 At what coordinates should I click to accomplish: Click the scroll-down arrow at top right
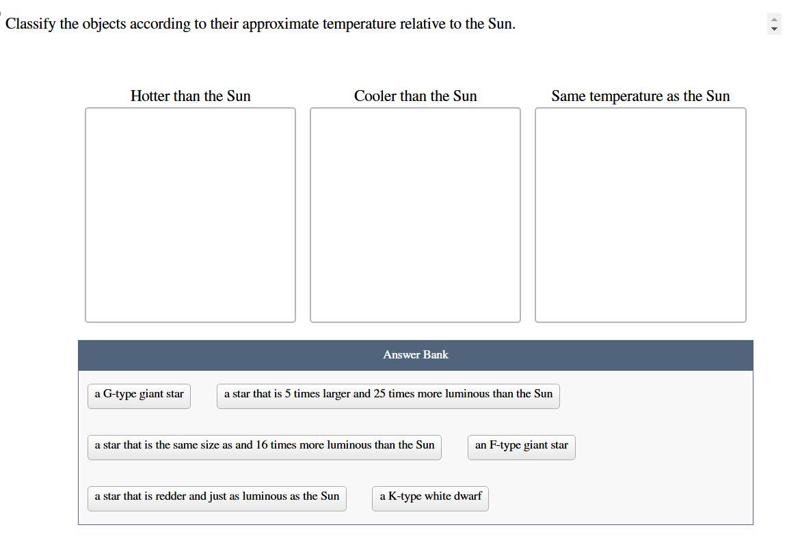(x=774, y=29)
